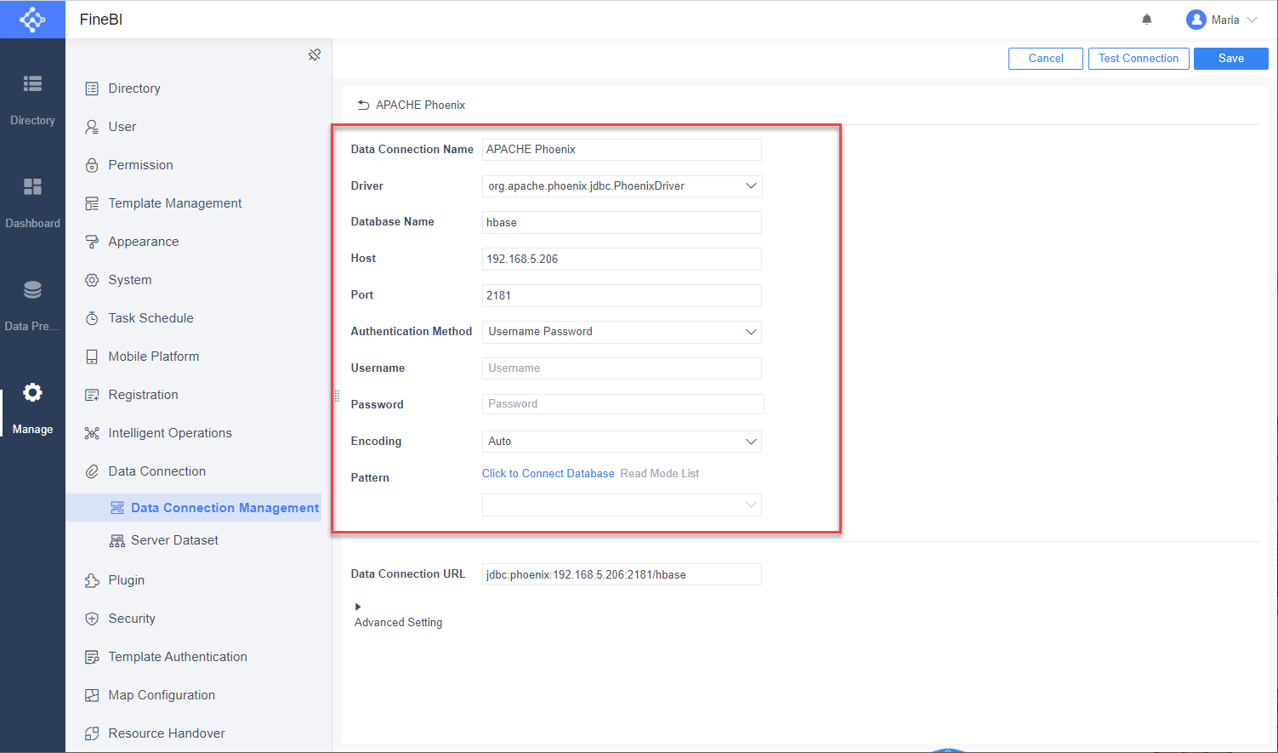The width and height of the screenshot is (1278, 753).
Task: Open the Driver dropdown list
Action: pos(751,185)
